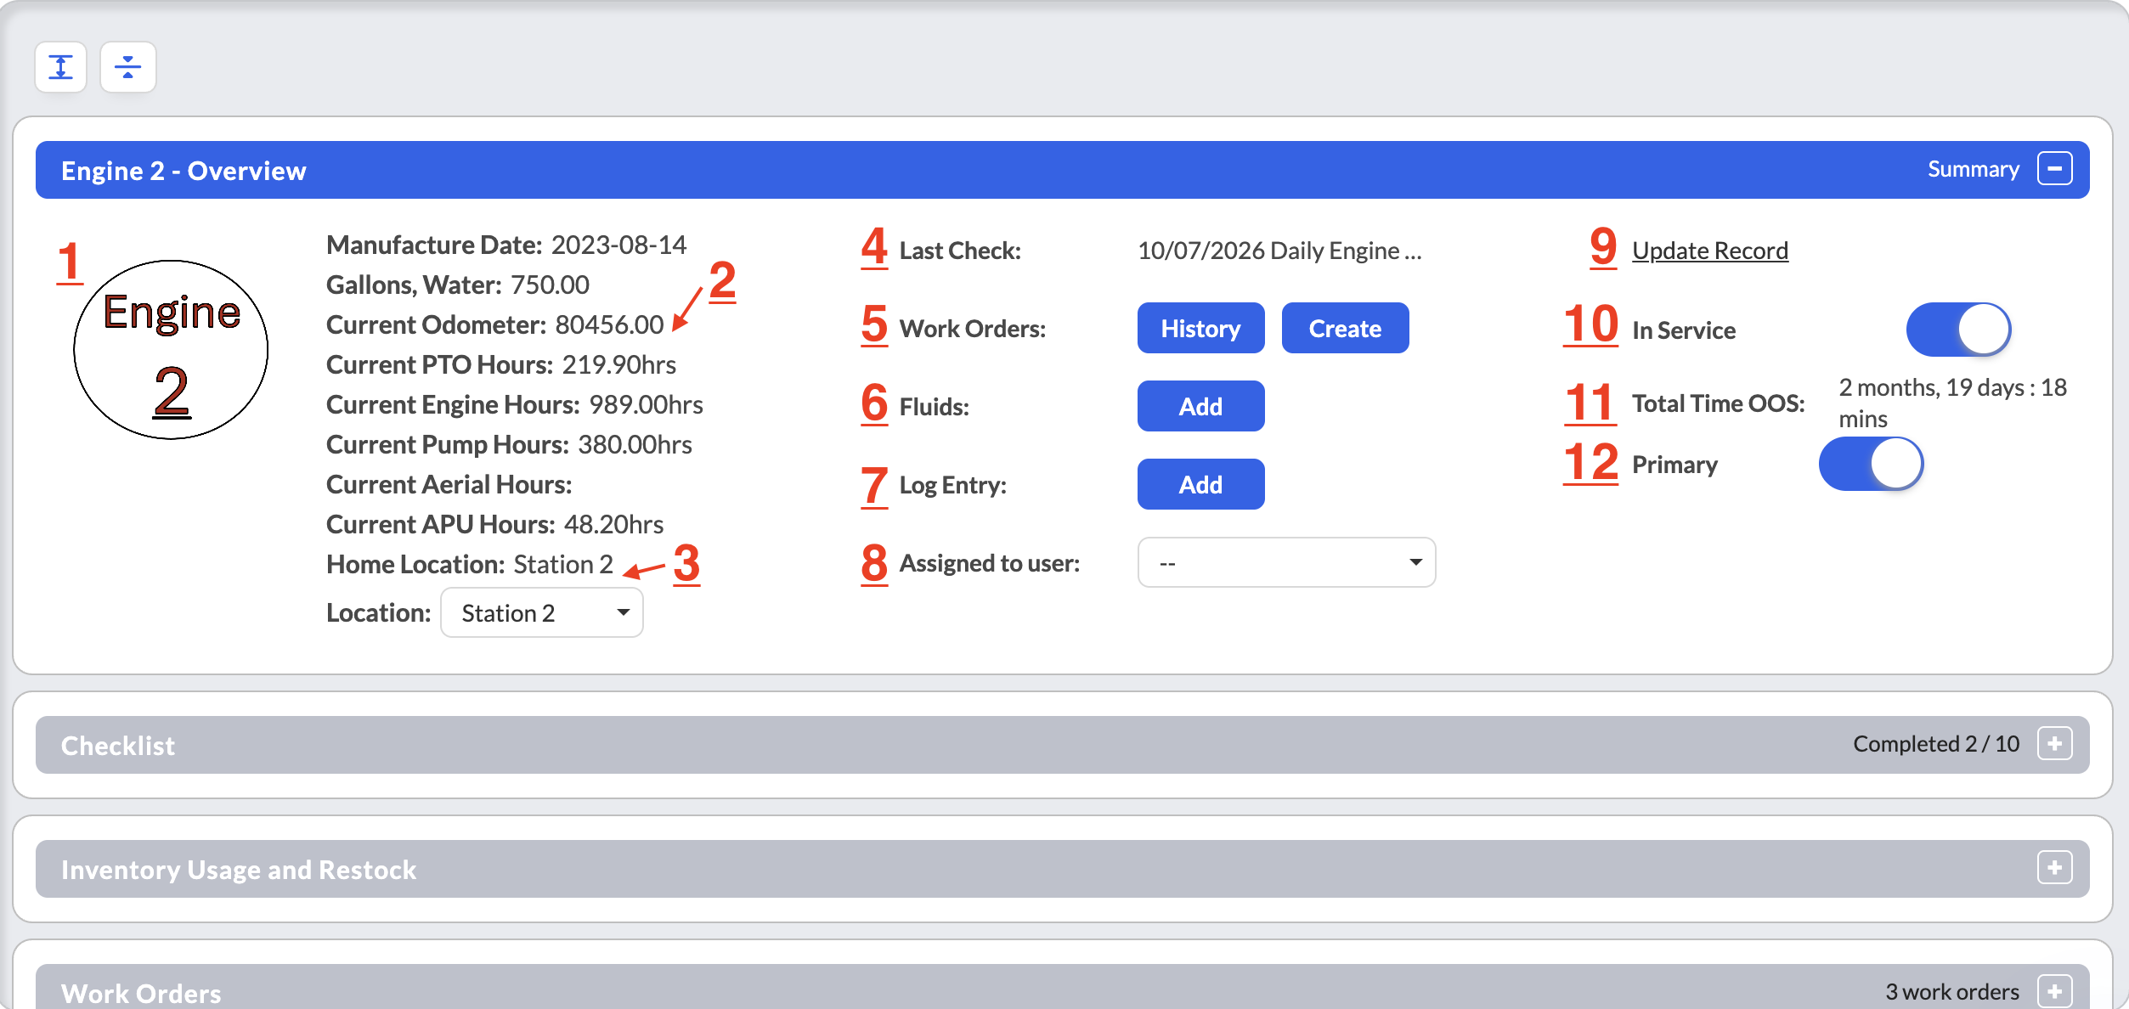Click the Engine 2 circular badge
Image resolution: width=2129 pixels, height=1009 pixels.
[171, 349]
